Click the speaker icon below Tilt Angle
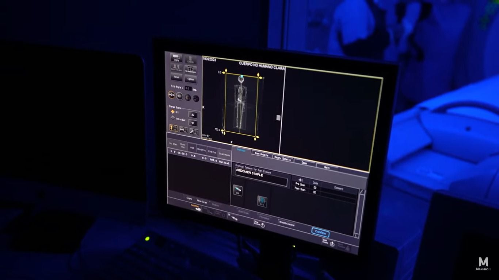The height and width of the screenshot is (280, 499). pyautogui.click(x=180, y=96)
